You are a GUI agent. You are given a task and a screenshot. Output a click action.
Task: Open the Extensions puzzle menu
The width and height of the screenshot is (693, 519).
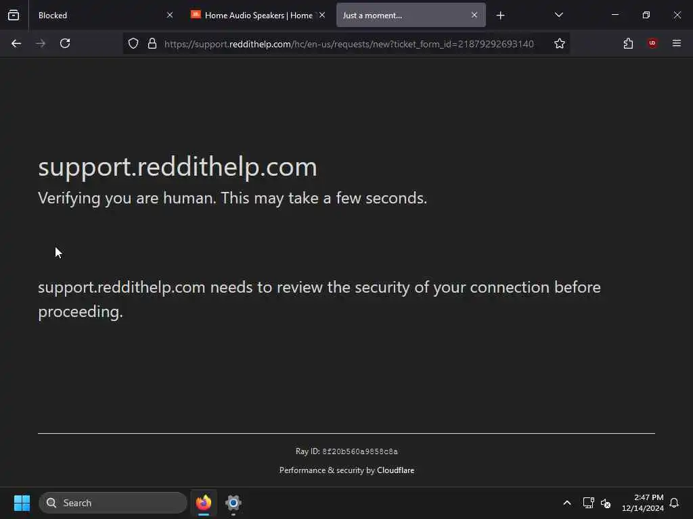click(x=628, y=43)
